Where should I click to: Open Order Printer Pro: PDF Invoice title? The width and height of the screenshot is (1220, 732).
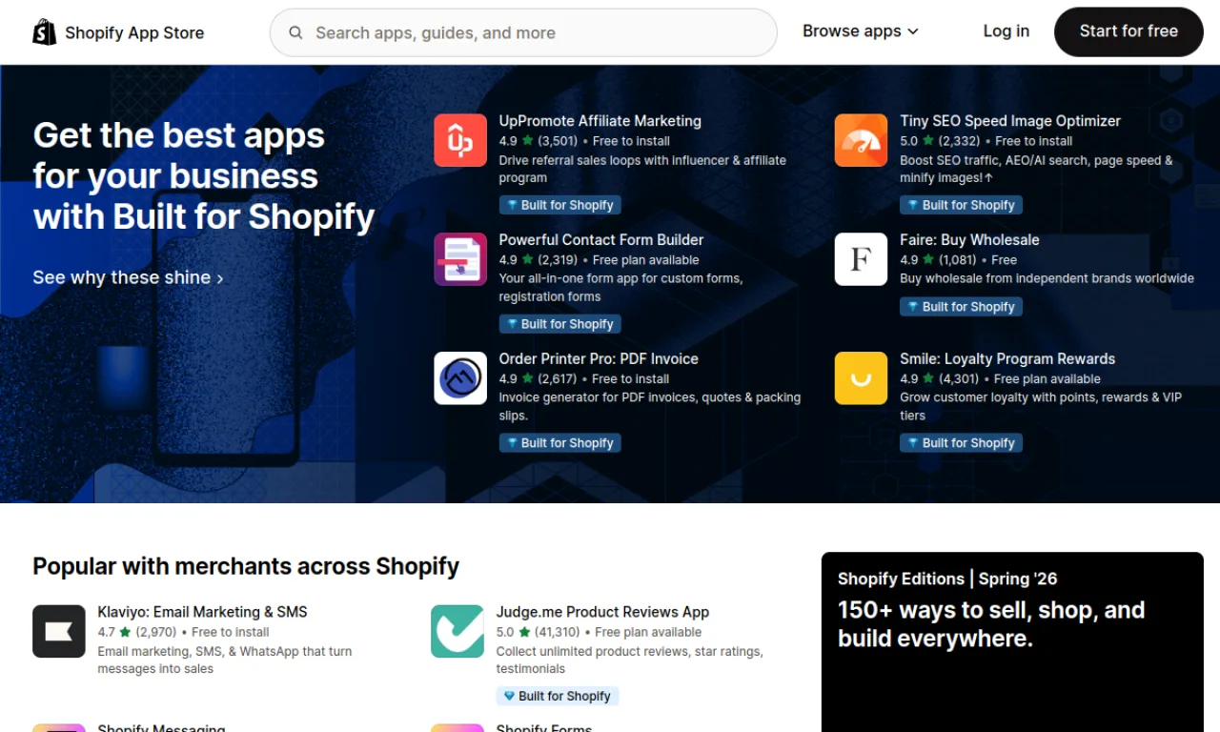(x=599, y=359)
